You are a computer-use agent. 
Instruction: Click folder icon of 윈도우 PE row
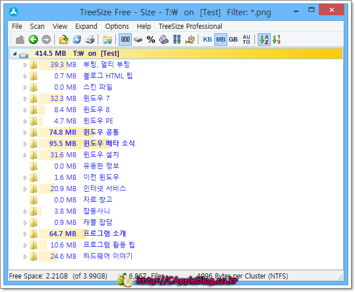pyautogui.click(x=33, y=121)
